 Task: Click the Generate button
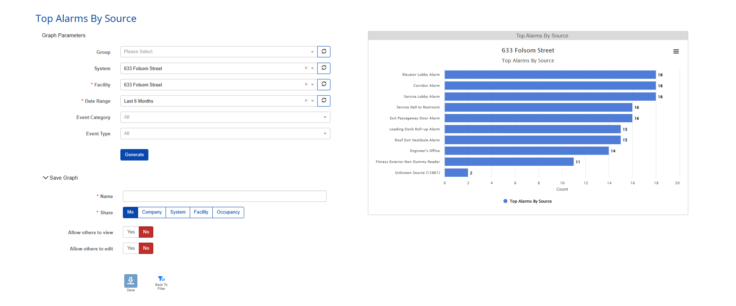pos(134,155)
